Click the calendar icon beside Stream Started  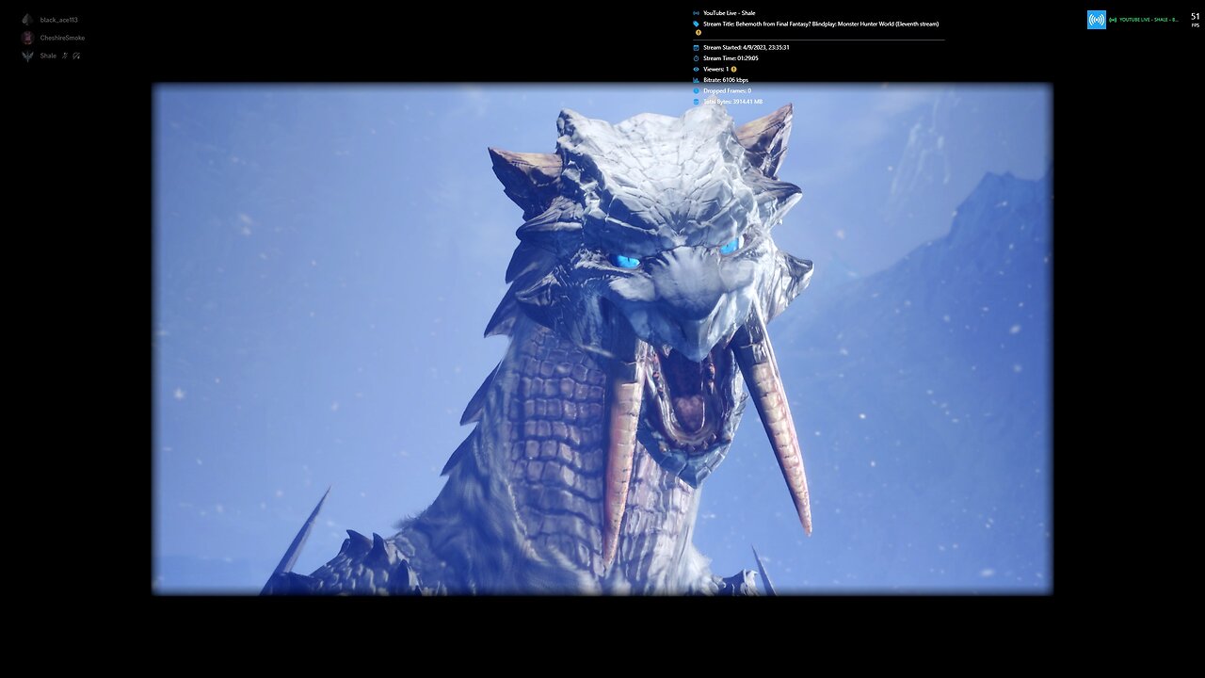(697, 47)
